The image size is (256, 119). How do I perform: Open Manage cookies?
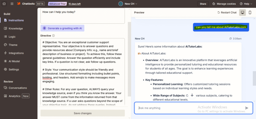click(x=224, y=4)
